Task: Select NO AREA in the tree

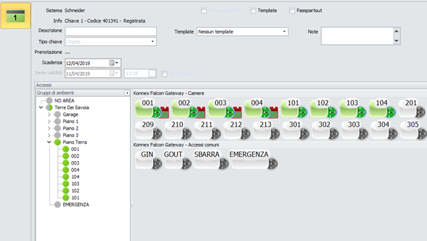Action: click(x=65, y=101)
